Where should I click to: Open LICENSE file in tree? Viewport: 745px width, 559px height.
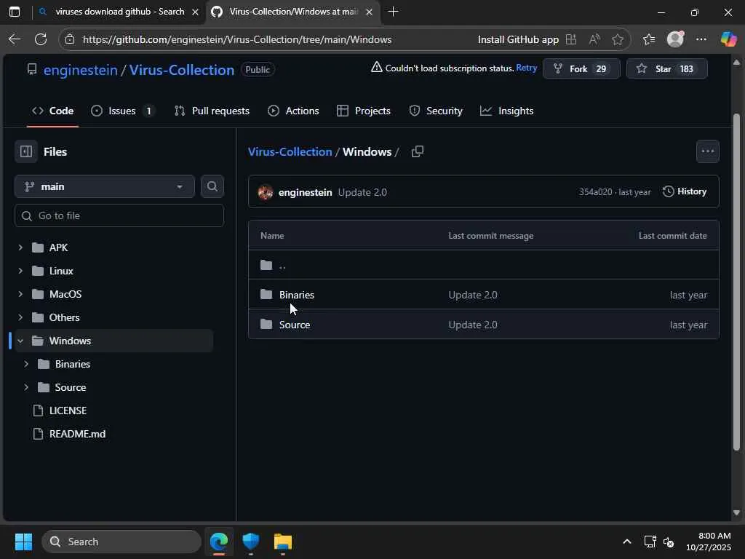pyautogui.click(x=68, y=411)
